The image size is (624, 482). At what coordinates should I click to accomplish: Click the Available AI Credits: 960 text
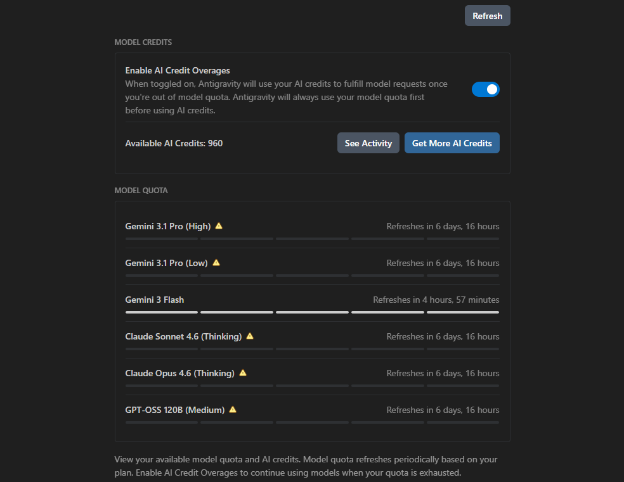pyautogui.click(x=174, y=143)
